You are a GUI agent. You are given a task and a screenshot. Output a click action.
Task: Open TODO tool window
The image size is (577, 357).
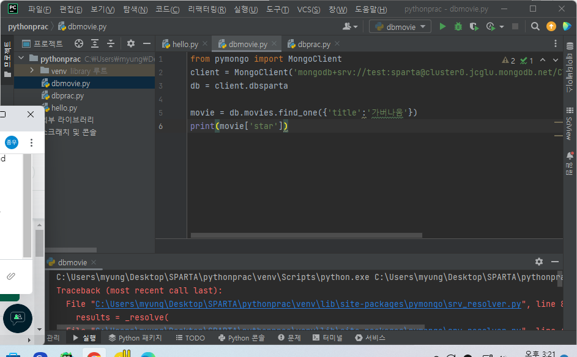coord(191,337)
